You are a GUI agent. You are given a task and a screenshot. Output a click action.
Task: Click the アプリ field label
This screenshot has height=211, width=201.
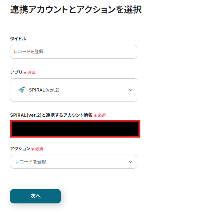tap(16, 72)
